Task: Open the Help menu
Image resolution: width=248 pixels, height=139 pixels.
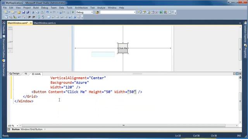Action: pos(121,8)
